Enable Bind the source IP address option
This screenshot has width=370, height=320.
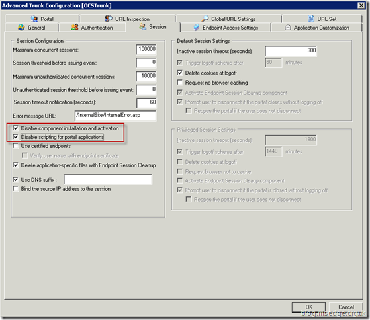16,189
